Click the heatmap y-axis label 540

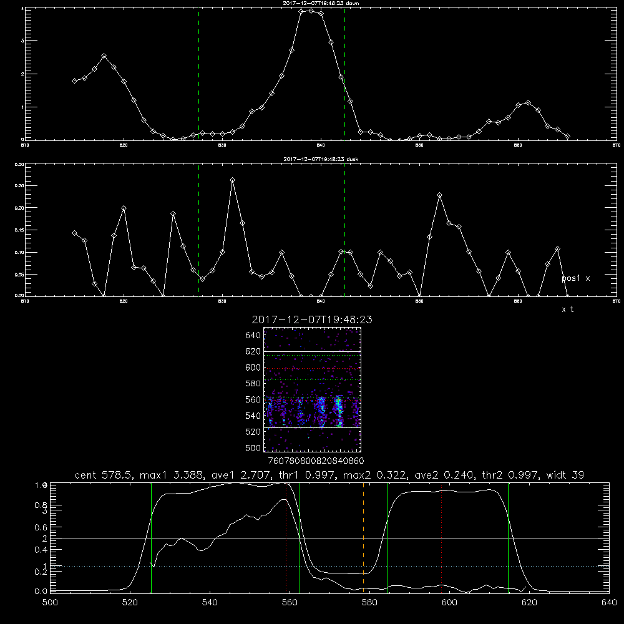click(x=253, y=416)
